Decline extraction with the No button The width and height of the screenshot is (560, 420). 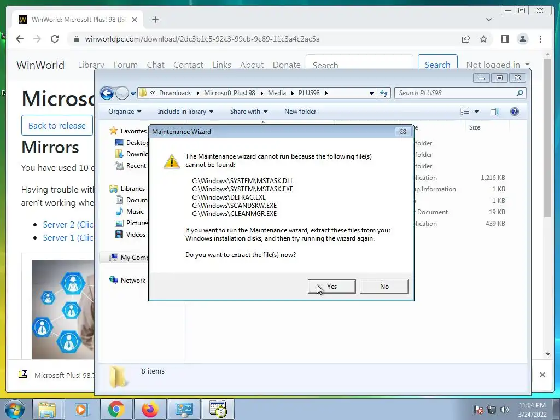[x=384, y=287]
